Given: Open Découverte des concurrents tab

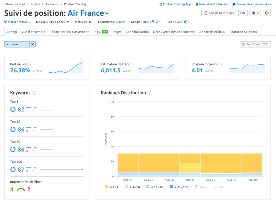Looking at the screenshot, I should [x=174, y=32].
